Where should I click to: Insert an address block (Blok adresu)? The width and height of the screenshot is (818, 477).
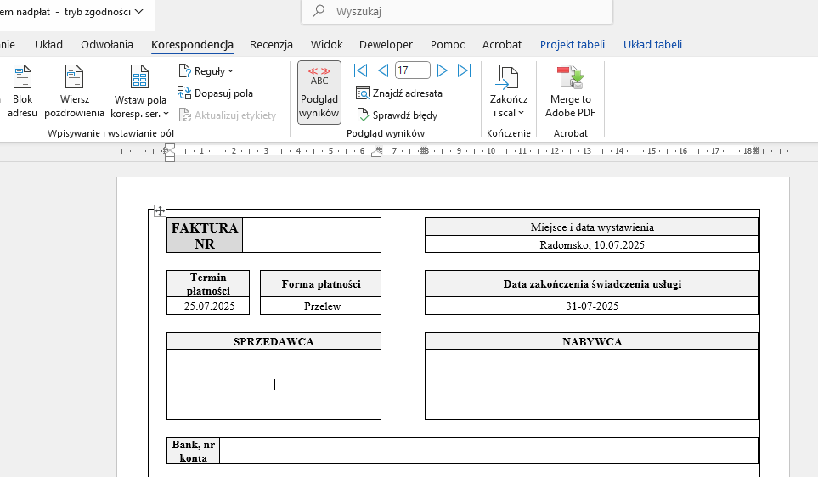coord(22,92)
